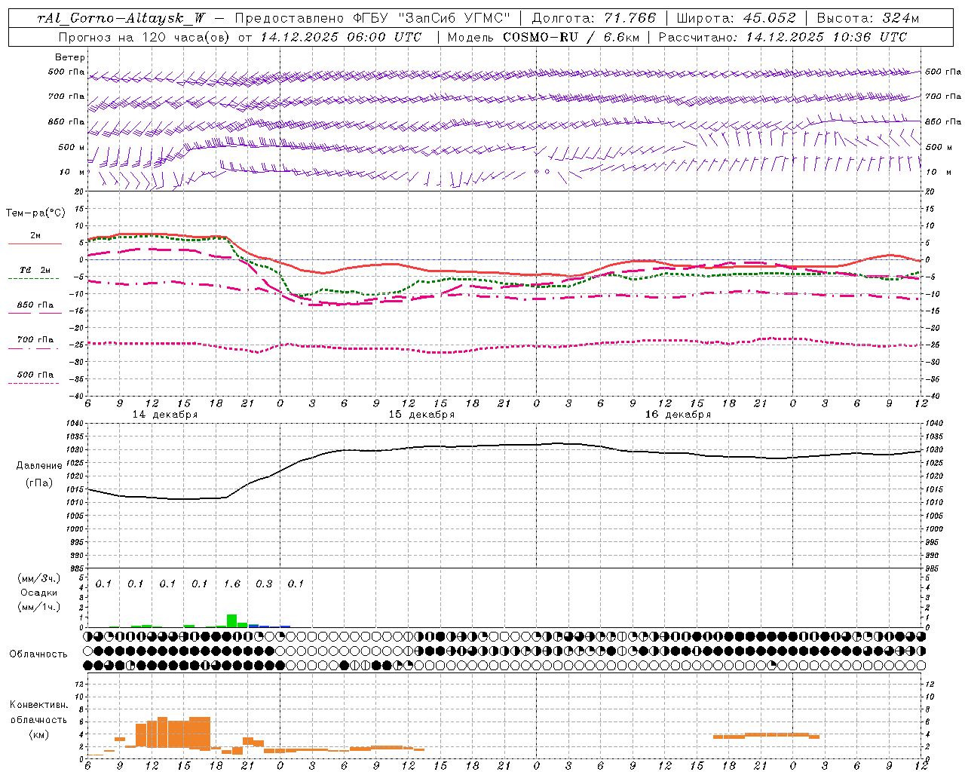This screenshot has width=965, height=772.
Task: Click the (км) unit of convective cloud panel
Action: (38, 734)
